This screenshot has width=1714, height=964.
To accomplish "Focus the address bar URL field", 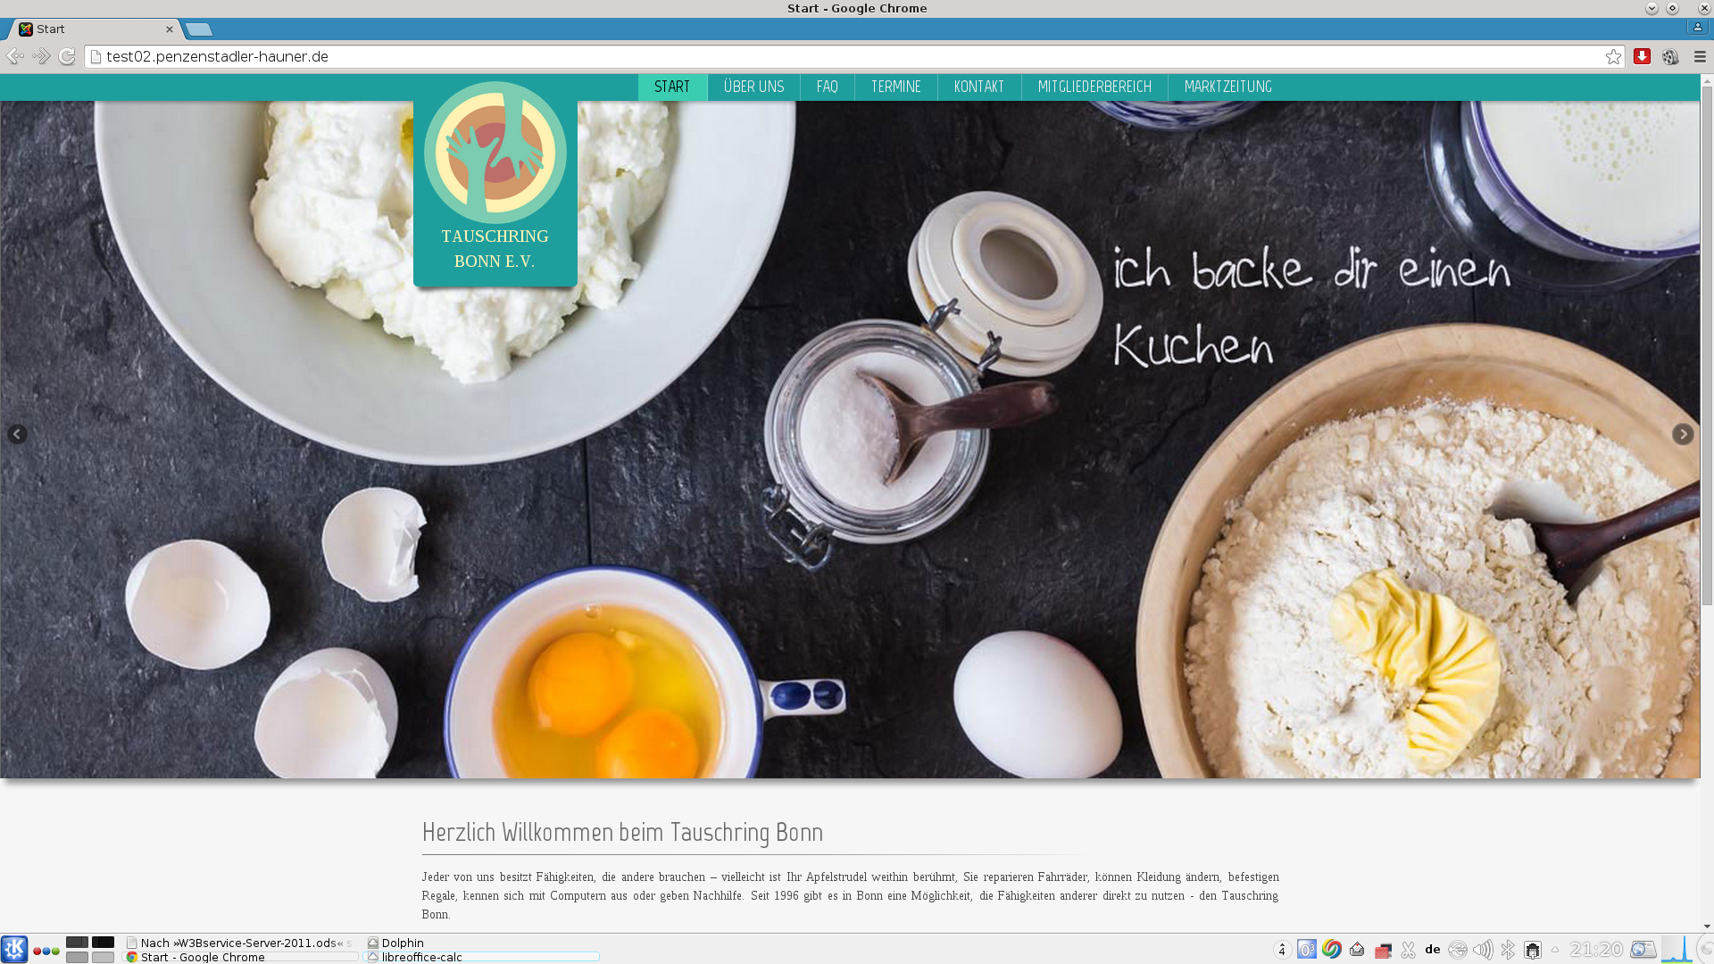I will [848, 56].
